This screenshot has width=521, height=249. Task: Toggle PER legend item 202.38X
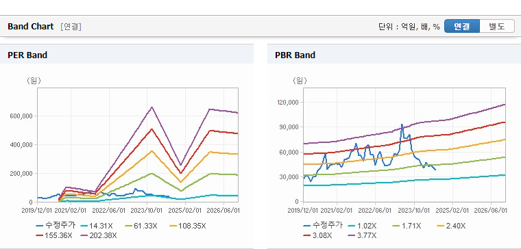(x=99, y=235)
